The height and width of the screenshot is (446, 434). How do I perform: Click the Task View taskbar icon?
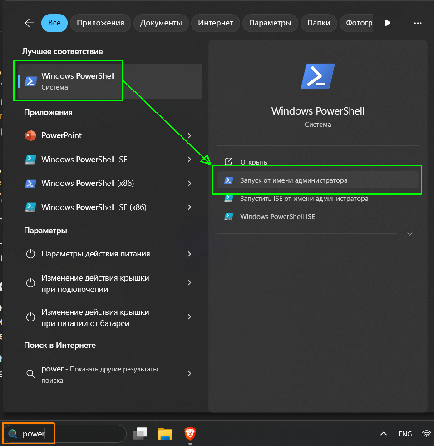coord(140,434)
